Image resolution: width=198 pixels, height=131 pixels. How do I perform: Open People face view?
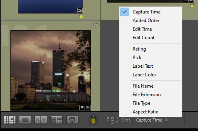pos(72,120)
